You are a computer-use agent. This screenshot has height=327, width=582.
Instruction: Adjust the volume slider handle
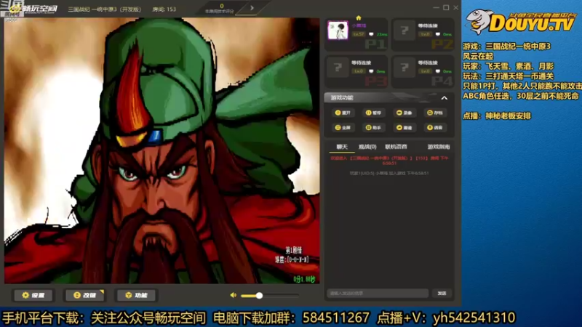[x=259, y=296]
